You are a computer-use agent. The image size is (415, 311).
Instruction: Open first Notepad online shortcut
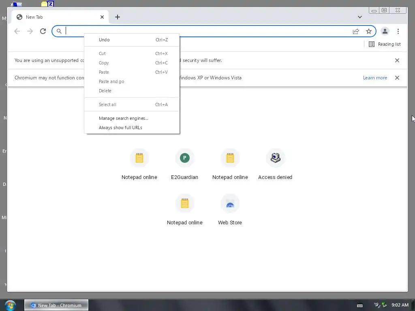click(x=139, y=164)
